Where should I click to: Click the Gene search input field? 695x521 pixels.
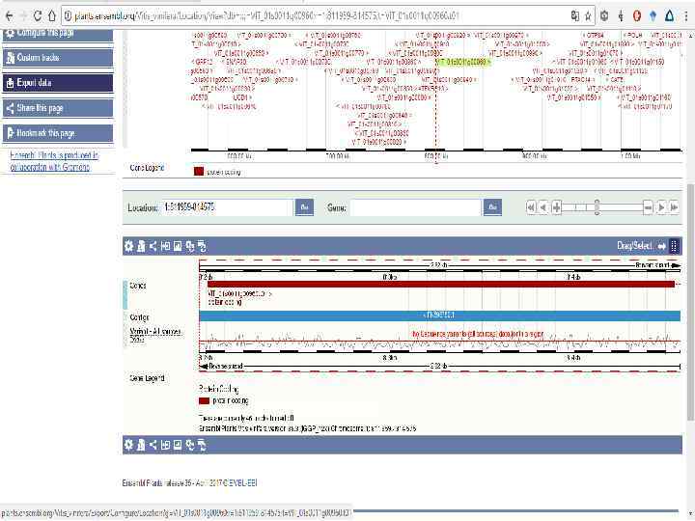pos(416,207)
